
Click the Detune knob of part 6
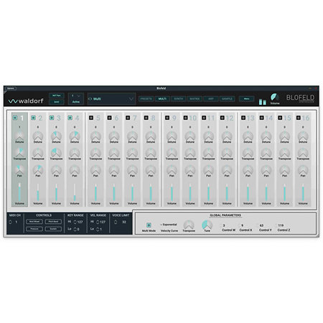tap(114, 136)
